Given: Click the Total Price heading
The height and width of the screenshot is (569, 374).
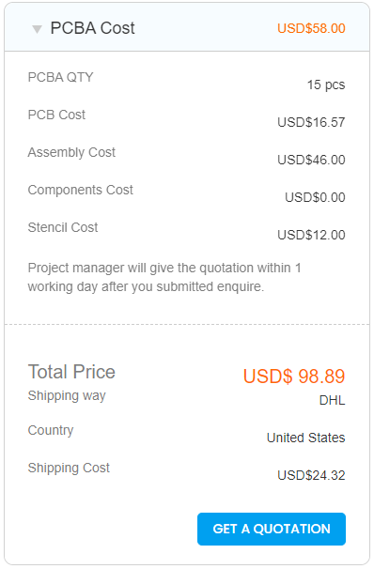Looking at the screenshot, I should pyautogui.click(x=71, y=372).
